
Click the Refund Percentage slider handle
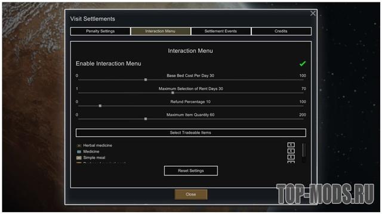(x=100, y=106)
